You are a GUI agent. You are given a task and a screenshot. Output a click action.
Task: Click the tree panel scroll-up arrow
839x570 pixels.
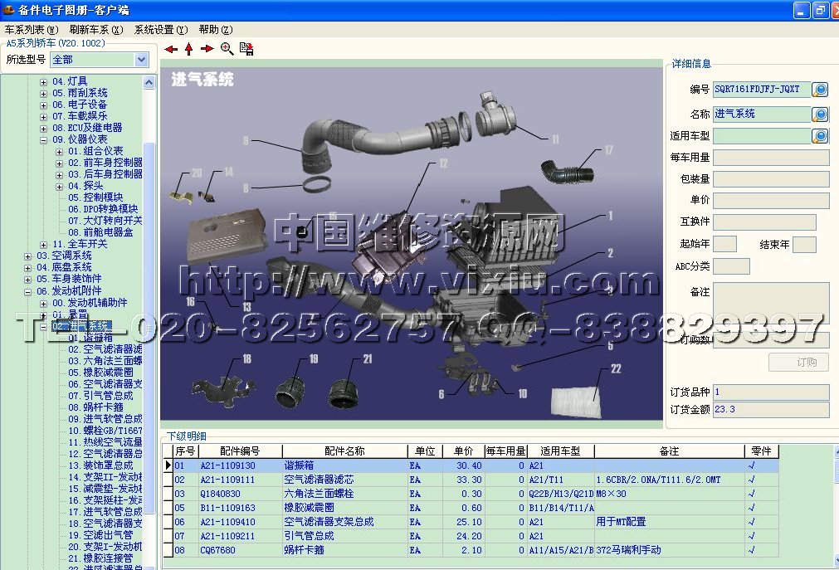click(x=149, y=83)
